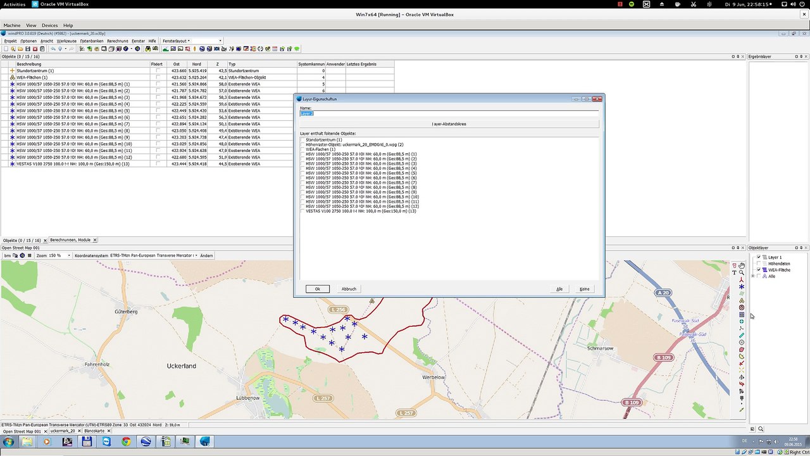Select the text T tool in map toolbar

[x=734, y=272]
